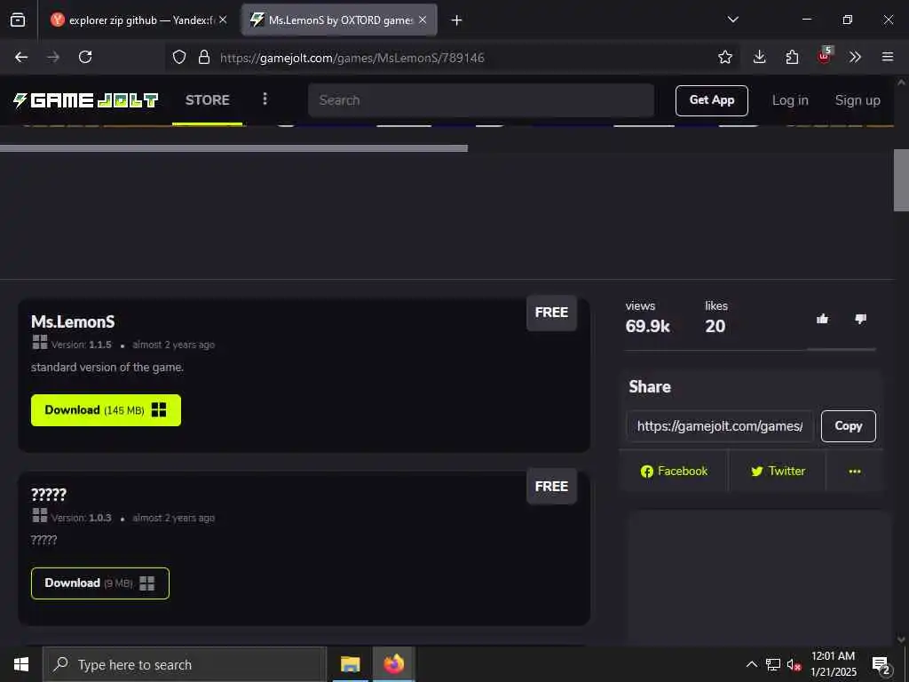Image resolution: width=909 pixels, height=682 pixels.
Task: Click the taskbar search box
Action: pos(185,664)
